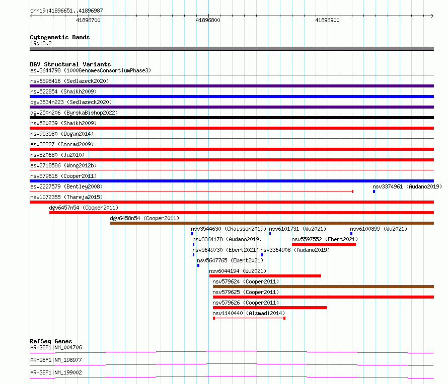448x384 pixels.
Task: Click the dgv6458n54 Cooper2011 brown bar
Action: pyautogui.click(x=272, y=223)
